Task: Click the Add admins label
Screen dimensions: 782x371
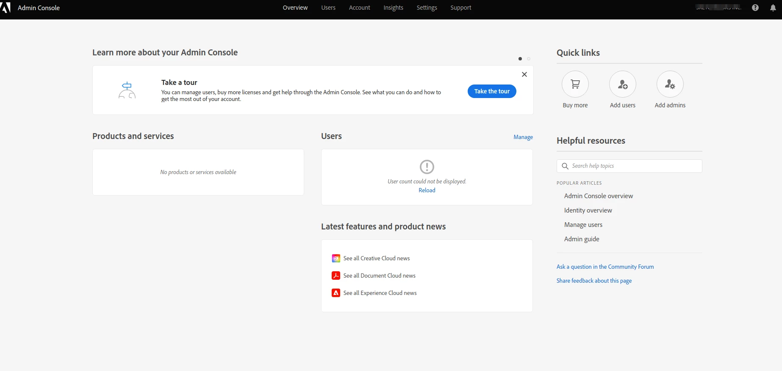Action: click(670, 105)
